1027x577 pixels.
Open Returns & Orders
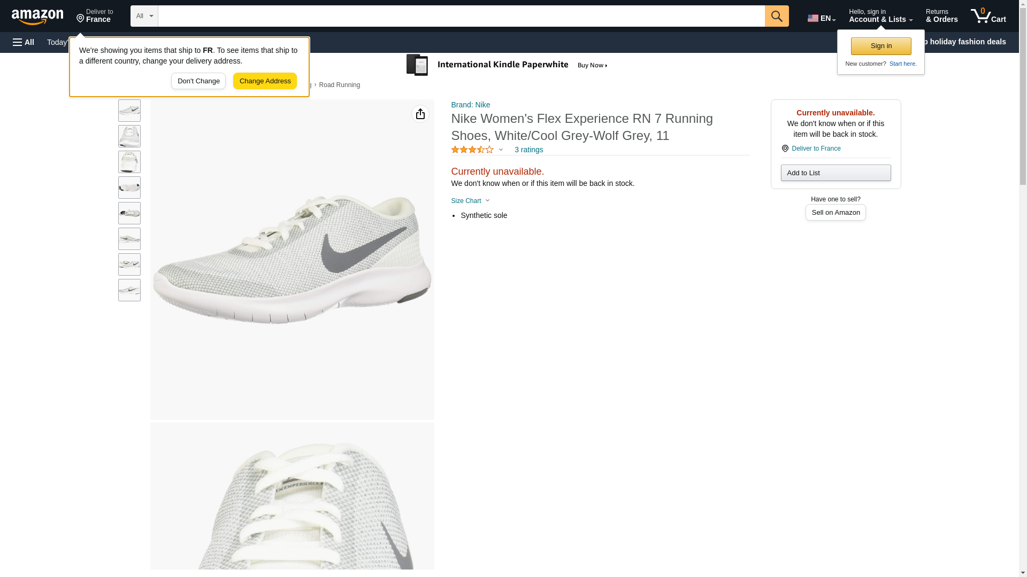941,16
